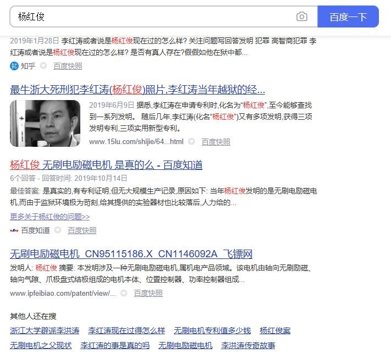Focus the search box containing 杨红俊
Screen dimensions: 391x359
coord(154,16)
